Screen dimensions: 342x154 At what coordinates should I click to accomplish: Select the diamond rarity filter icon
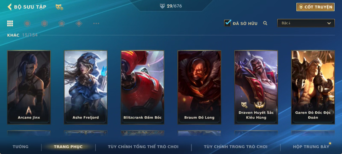pyautogui.click(x=79, y=24)
